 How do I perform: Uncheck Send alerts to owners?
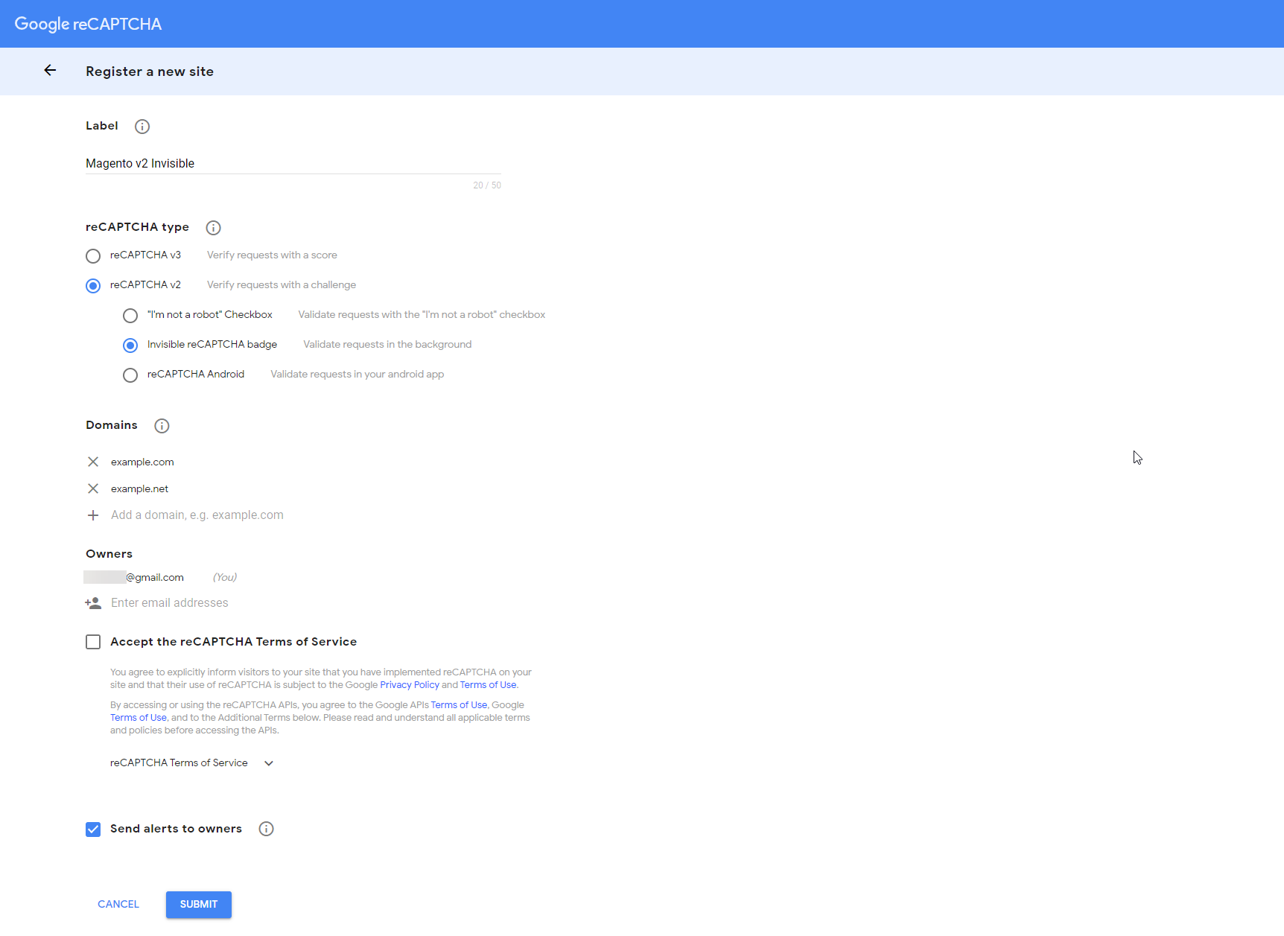click(x=93, y=830)
